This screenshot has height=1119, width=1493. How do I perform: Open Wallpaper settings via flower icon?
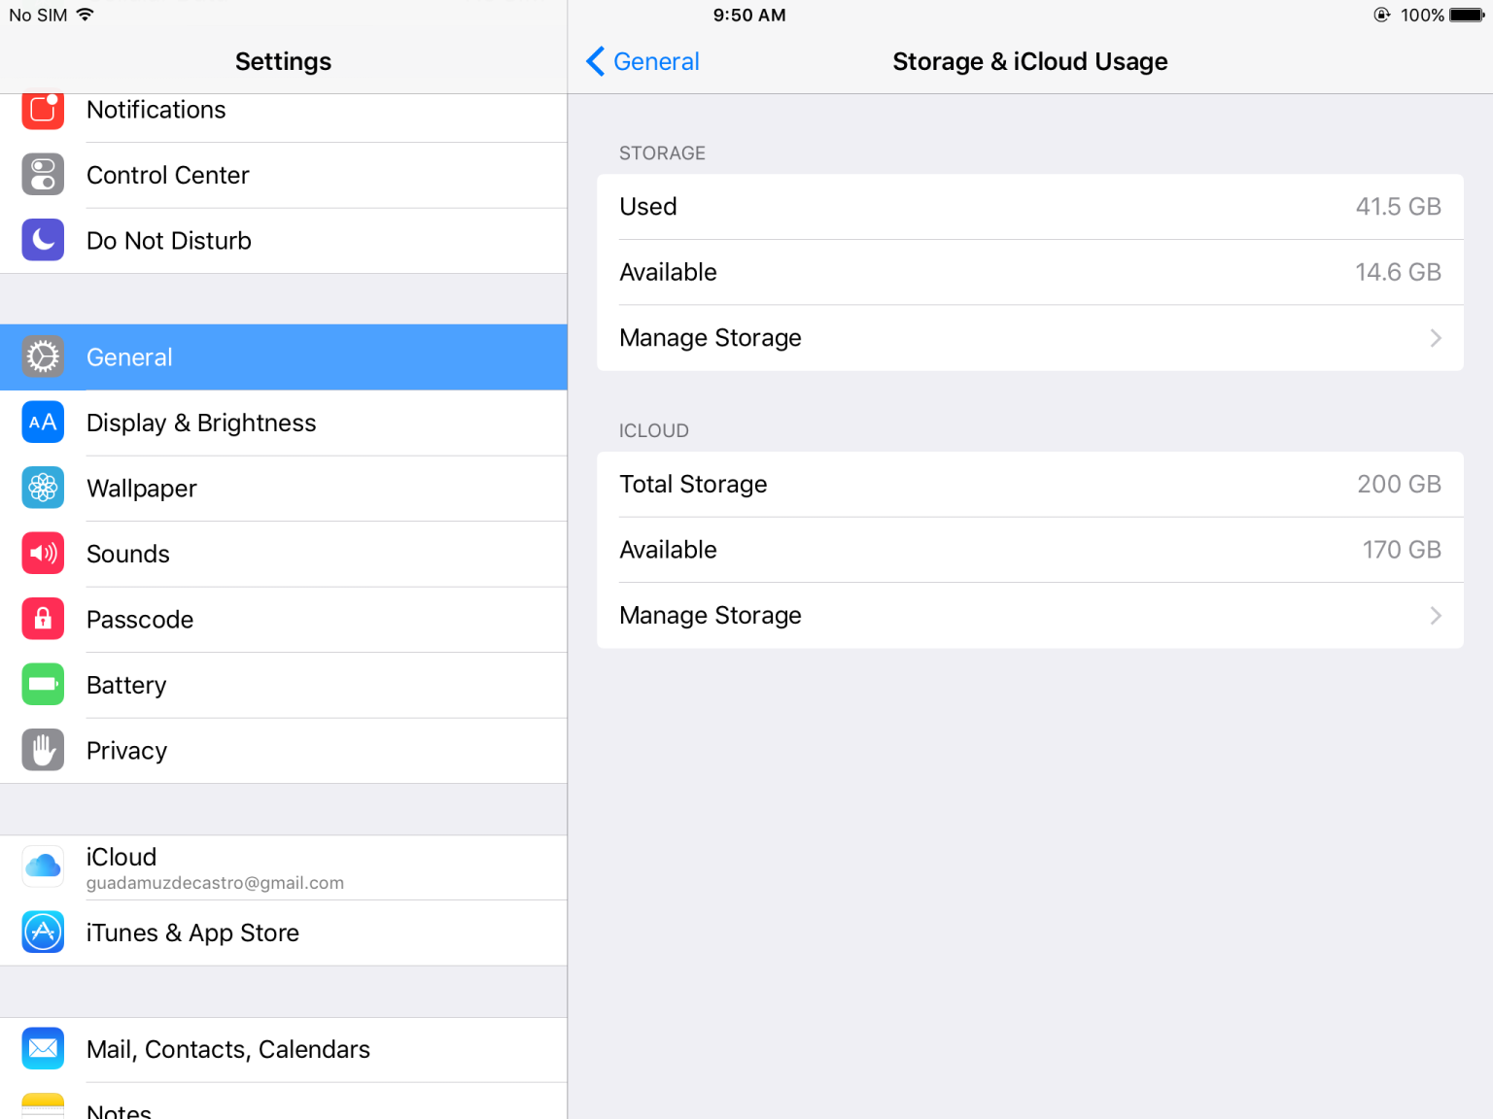pyautogui.click(x=43, y=488)
